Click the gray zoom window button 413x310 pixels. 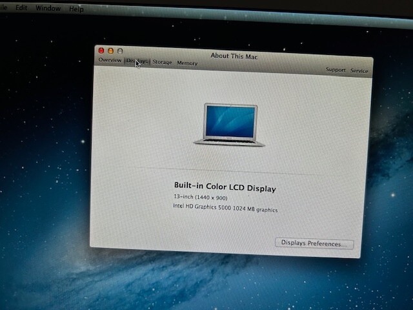pyautogui.click(x=120, y=51)
